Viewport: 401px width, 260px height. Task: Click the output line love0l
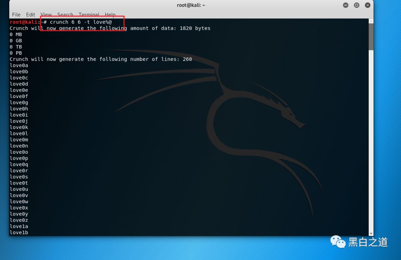[19, 133]
